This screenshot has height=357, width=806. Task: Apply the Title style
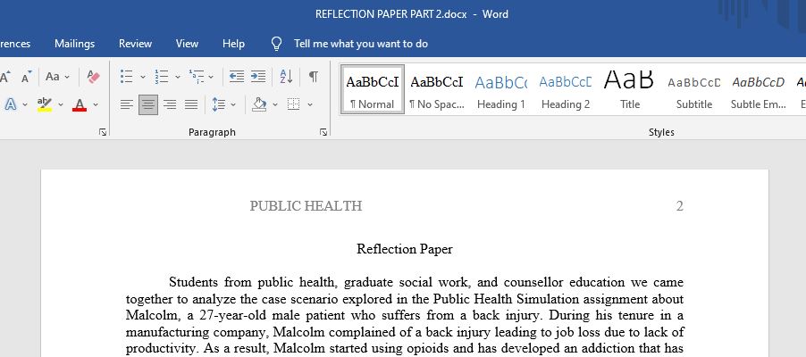pos(630,89)
